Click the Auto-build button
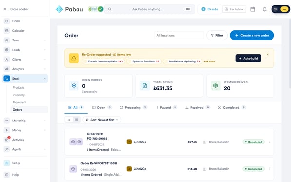Viewport: 291px width, 182px height. (248, 59)
